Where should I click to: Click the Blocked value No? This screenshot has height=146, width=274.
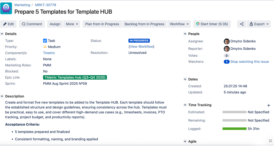[x=45, y=71]
